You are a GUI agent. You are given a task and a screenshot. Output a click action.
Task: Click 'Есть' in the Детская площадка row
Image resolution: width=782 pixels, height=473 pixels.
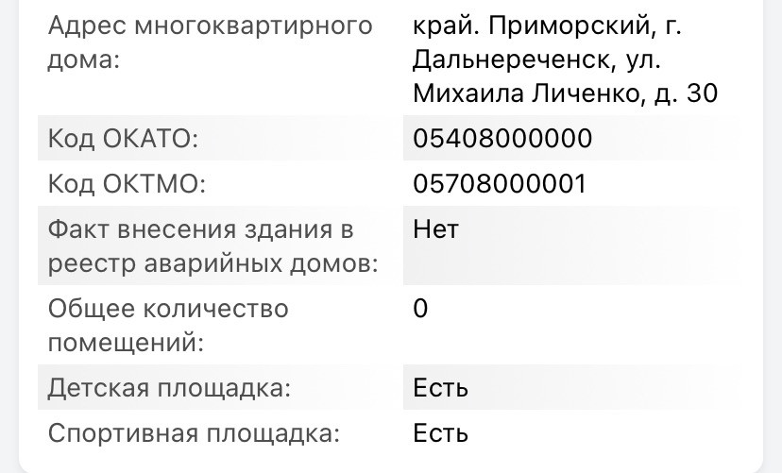[x=441, y=387]
